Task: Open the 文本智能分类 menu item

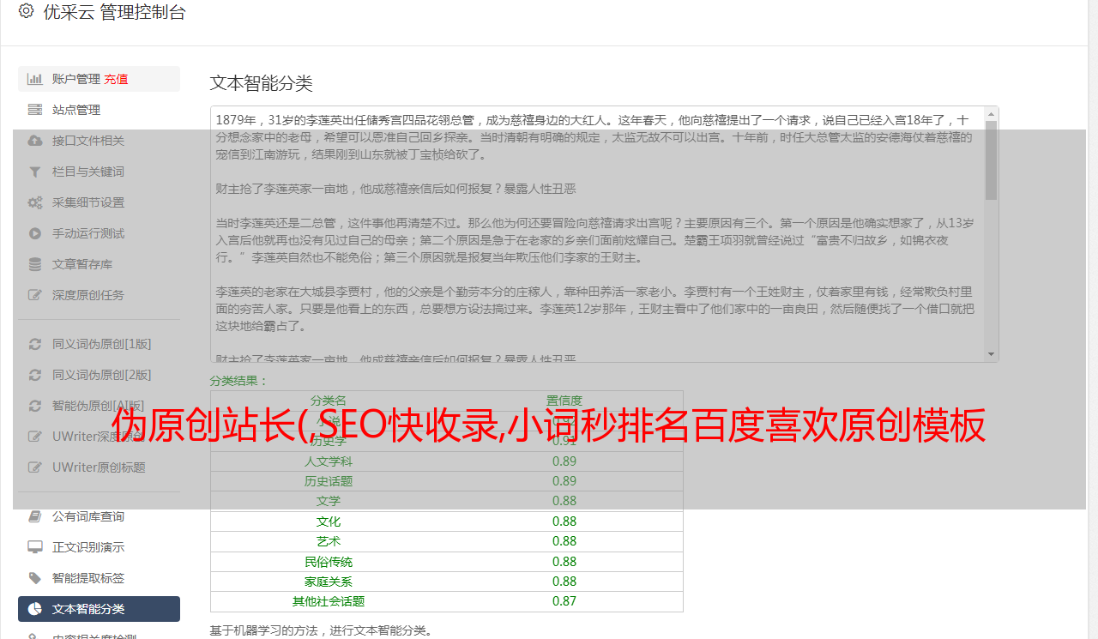Action: pyautogui.click(x=88, y=609)
